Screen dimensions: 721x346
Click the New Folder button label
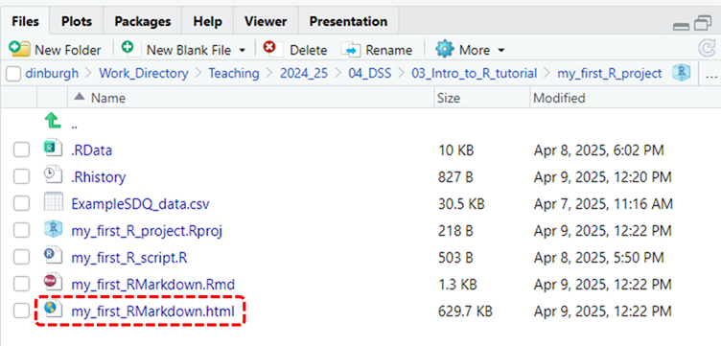67,50
